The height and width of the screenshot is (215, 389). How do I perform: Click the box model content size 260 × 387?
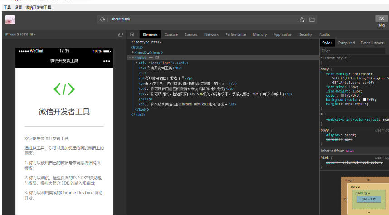[x=369, y=200]
